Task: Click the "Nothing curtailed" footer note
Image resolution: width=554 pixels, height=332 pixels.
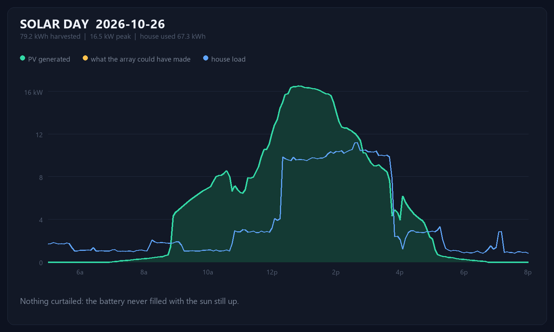Action: 129,301
